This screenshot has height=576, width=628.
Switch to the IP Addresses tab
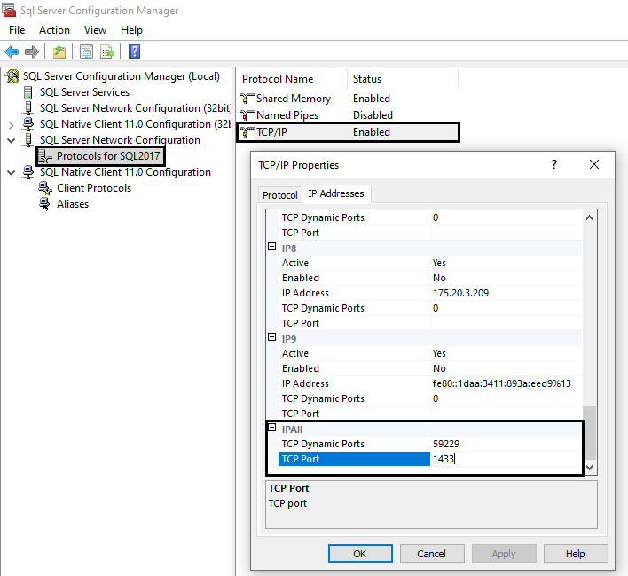[336, 193]
